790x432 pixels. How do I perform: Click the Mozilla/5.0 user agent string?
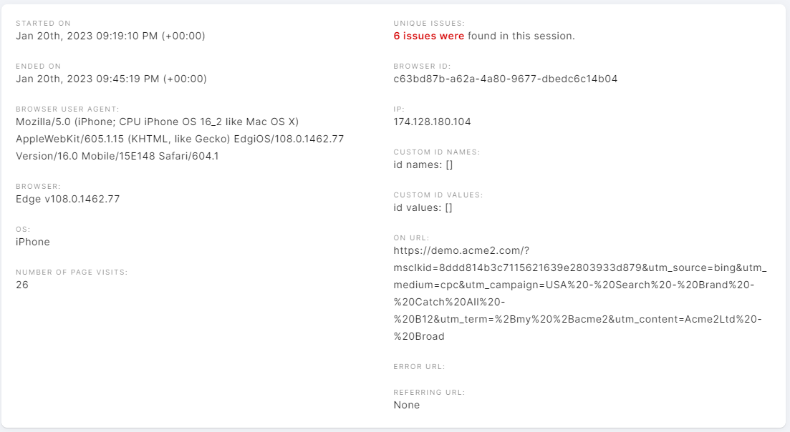click(x=180, y=139)
